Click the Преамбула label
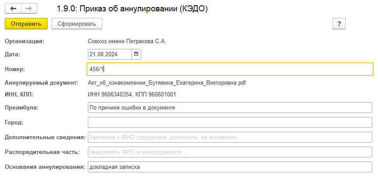 (21, 107)
